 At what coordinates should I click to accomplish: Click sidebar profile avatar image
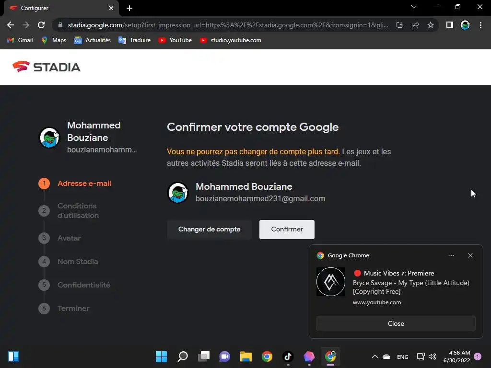[x=49, y=138]
